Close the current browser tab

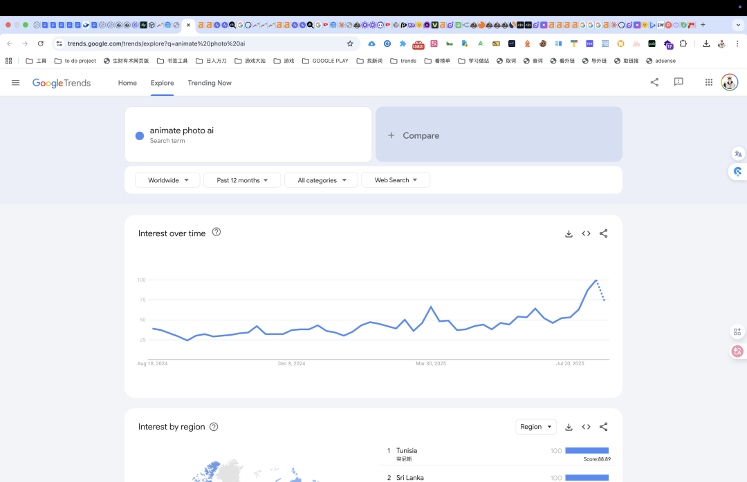188,25
